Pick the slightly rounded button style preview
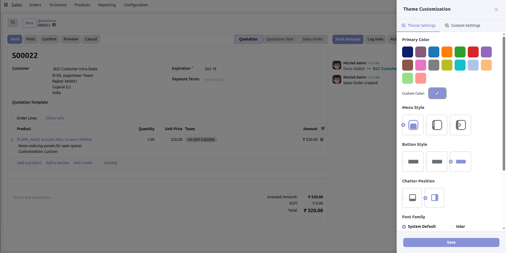 pos(437,162)
